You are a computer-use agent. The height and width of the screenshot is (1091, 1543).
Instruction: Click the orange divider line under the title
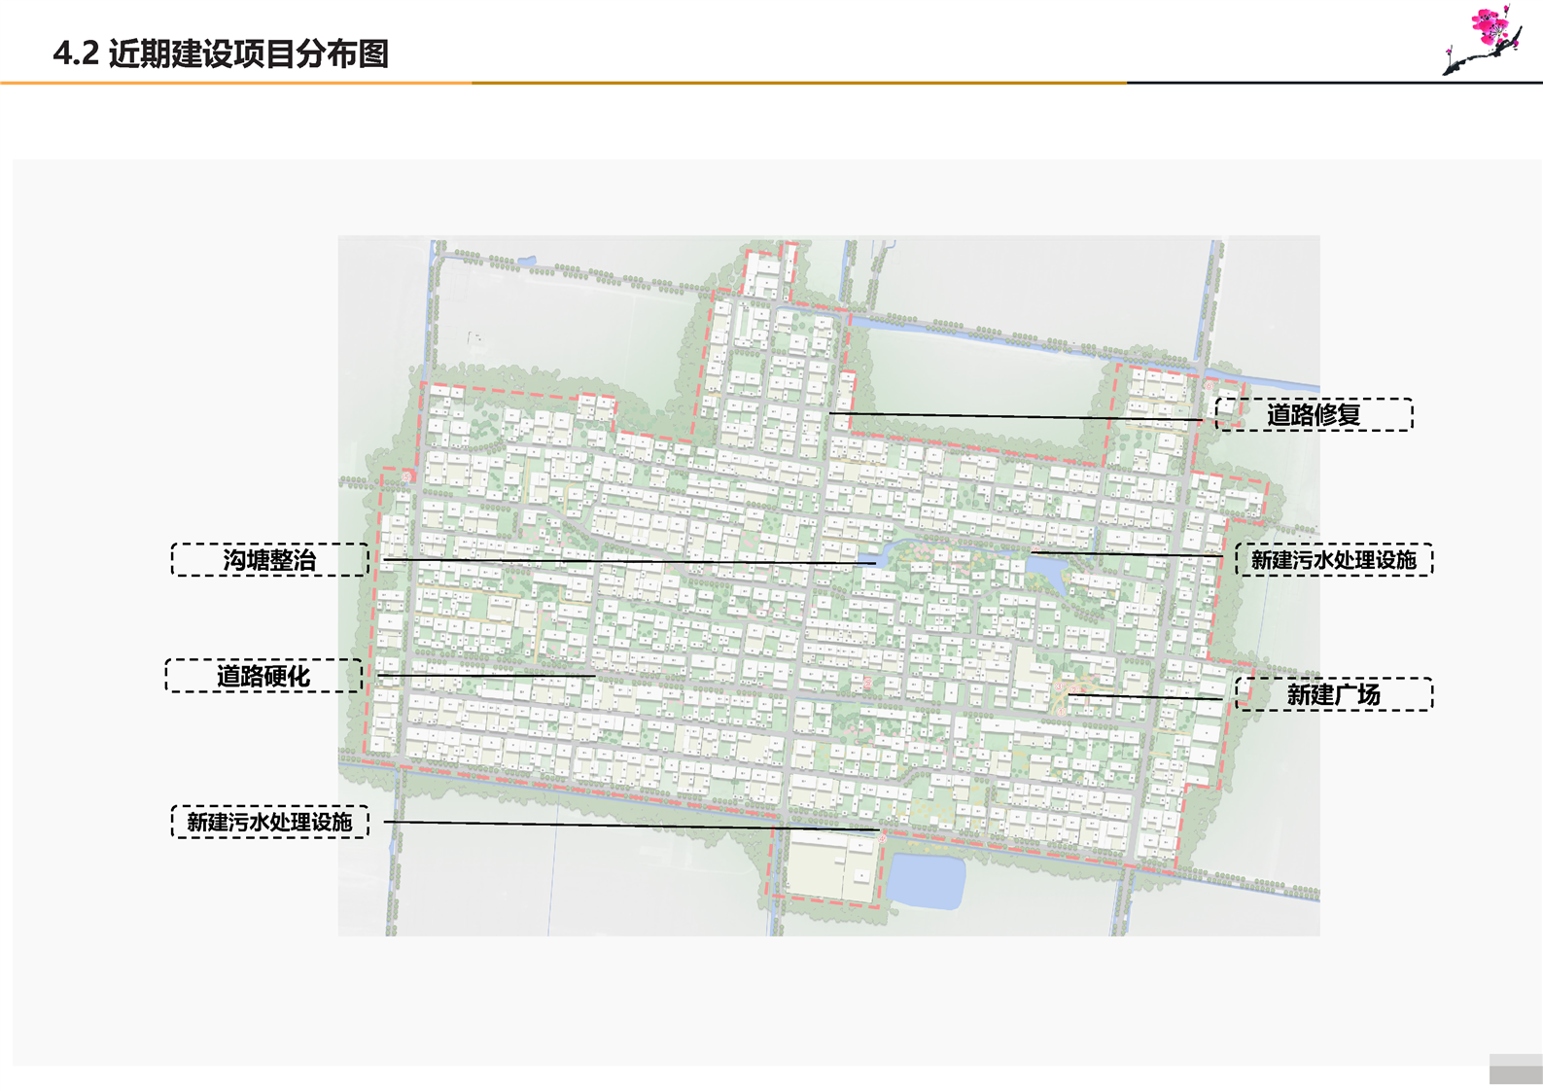[x=583, y=83]
